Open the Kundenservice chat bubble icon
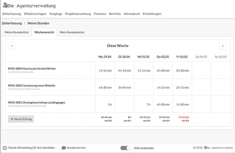This screenshot has height=153, width=235. pos(64,148)
